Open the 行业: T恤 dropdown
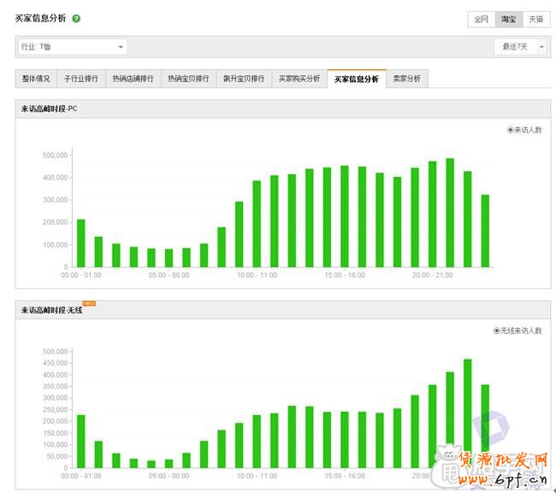 (x=73, y=47)
